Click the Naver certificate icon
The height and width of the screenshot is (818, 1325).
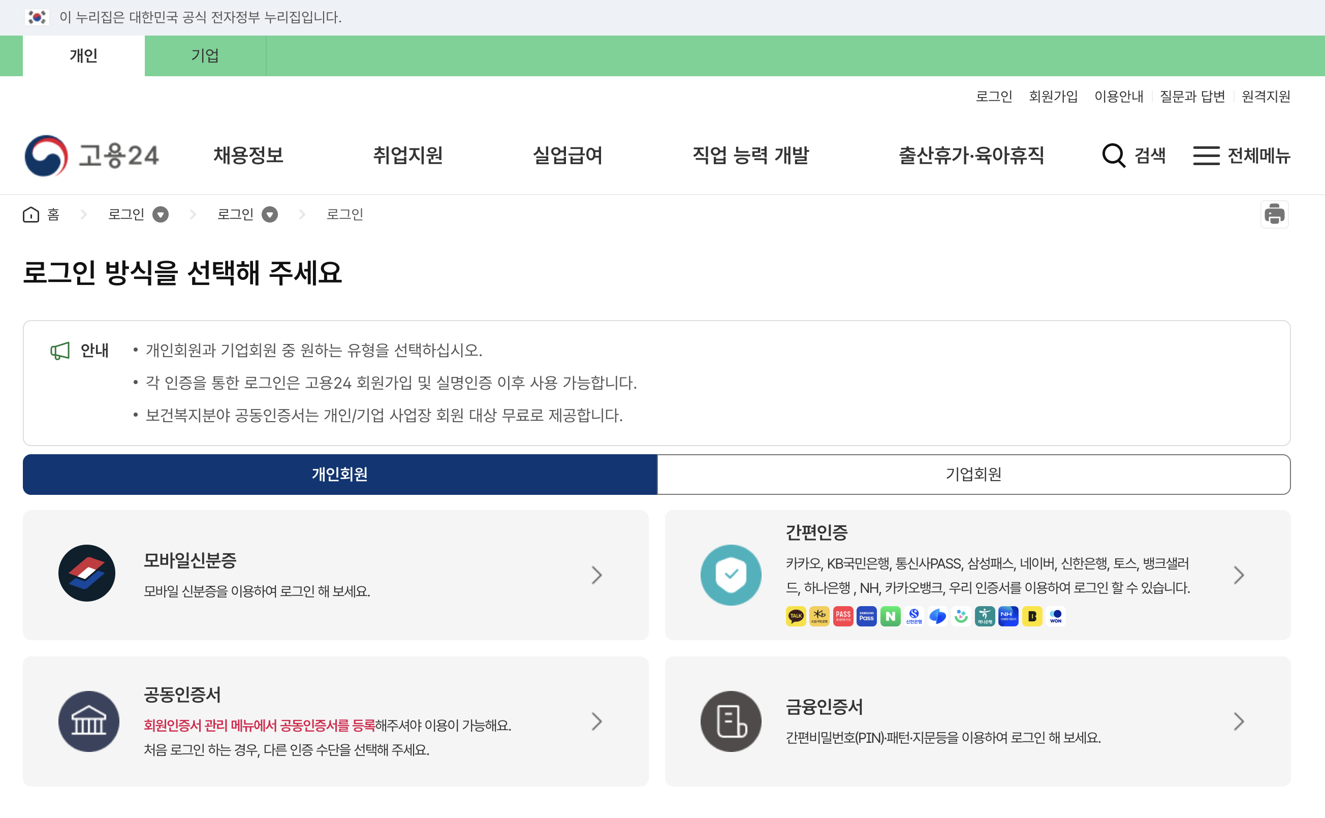[x=890, y=616]
